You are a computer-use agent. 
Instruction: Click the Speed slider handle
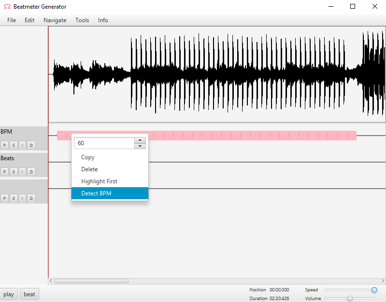pos(374,290)
